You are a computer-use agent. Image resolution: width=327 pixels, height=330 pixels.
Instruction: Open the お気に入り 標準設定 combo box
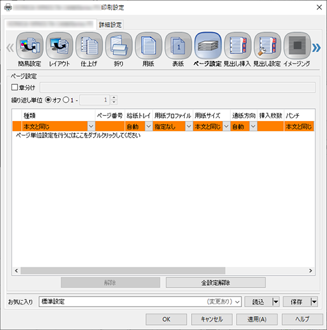(140, 301)
